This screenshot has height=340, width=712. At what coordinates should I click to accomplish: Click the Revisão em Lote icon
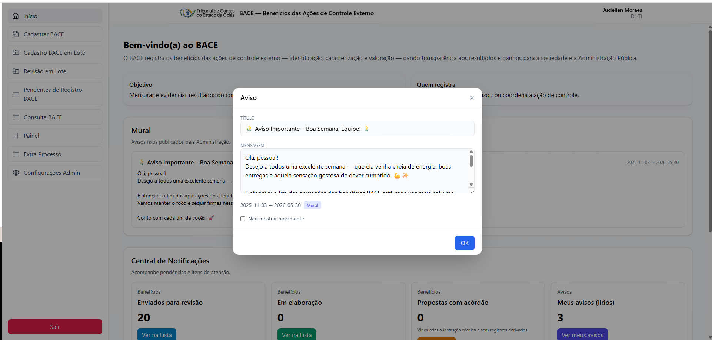click(x=16, y=71)
